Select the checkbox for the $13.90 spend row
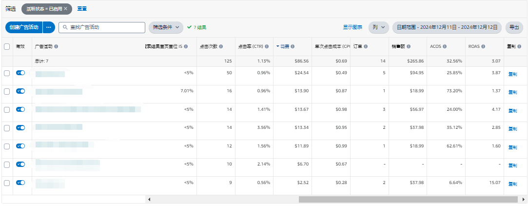The image size is (528, 206). click(7, 91)
